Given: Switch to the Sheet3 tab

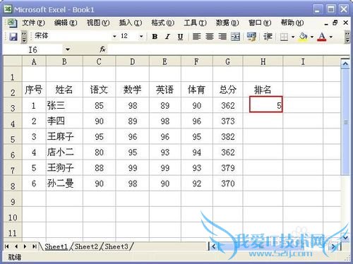Looking at the screenshot, I should coord(116,246).
